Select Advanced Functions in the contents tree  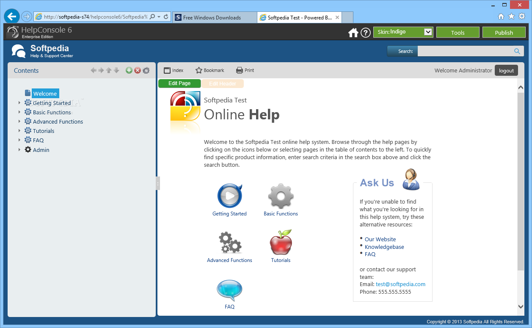pos(58,121)
